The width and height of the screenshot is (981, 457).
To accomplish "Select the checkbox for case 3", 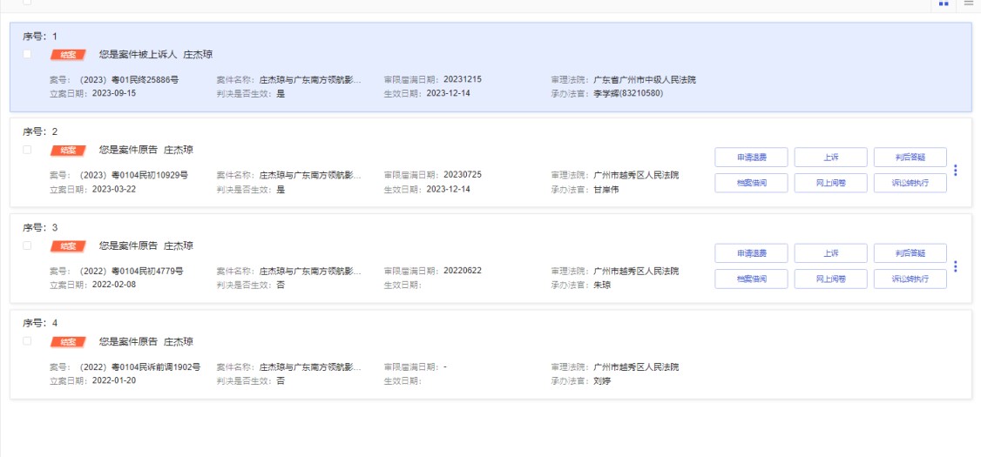I will 27,245.
